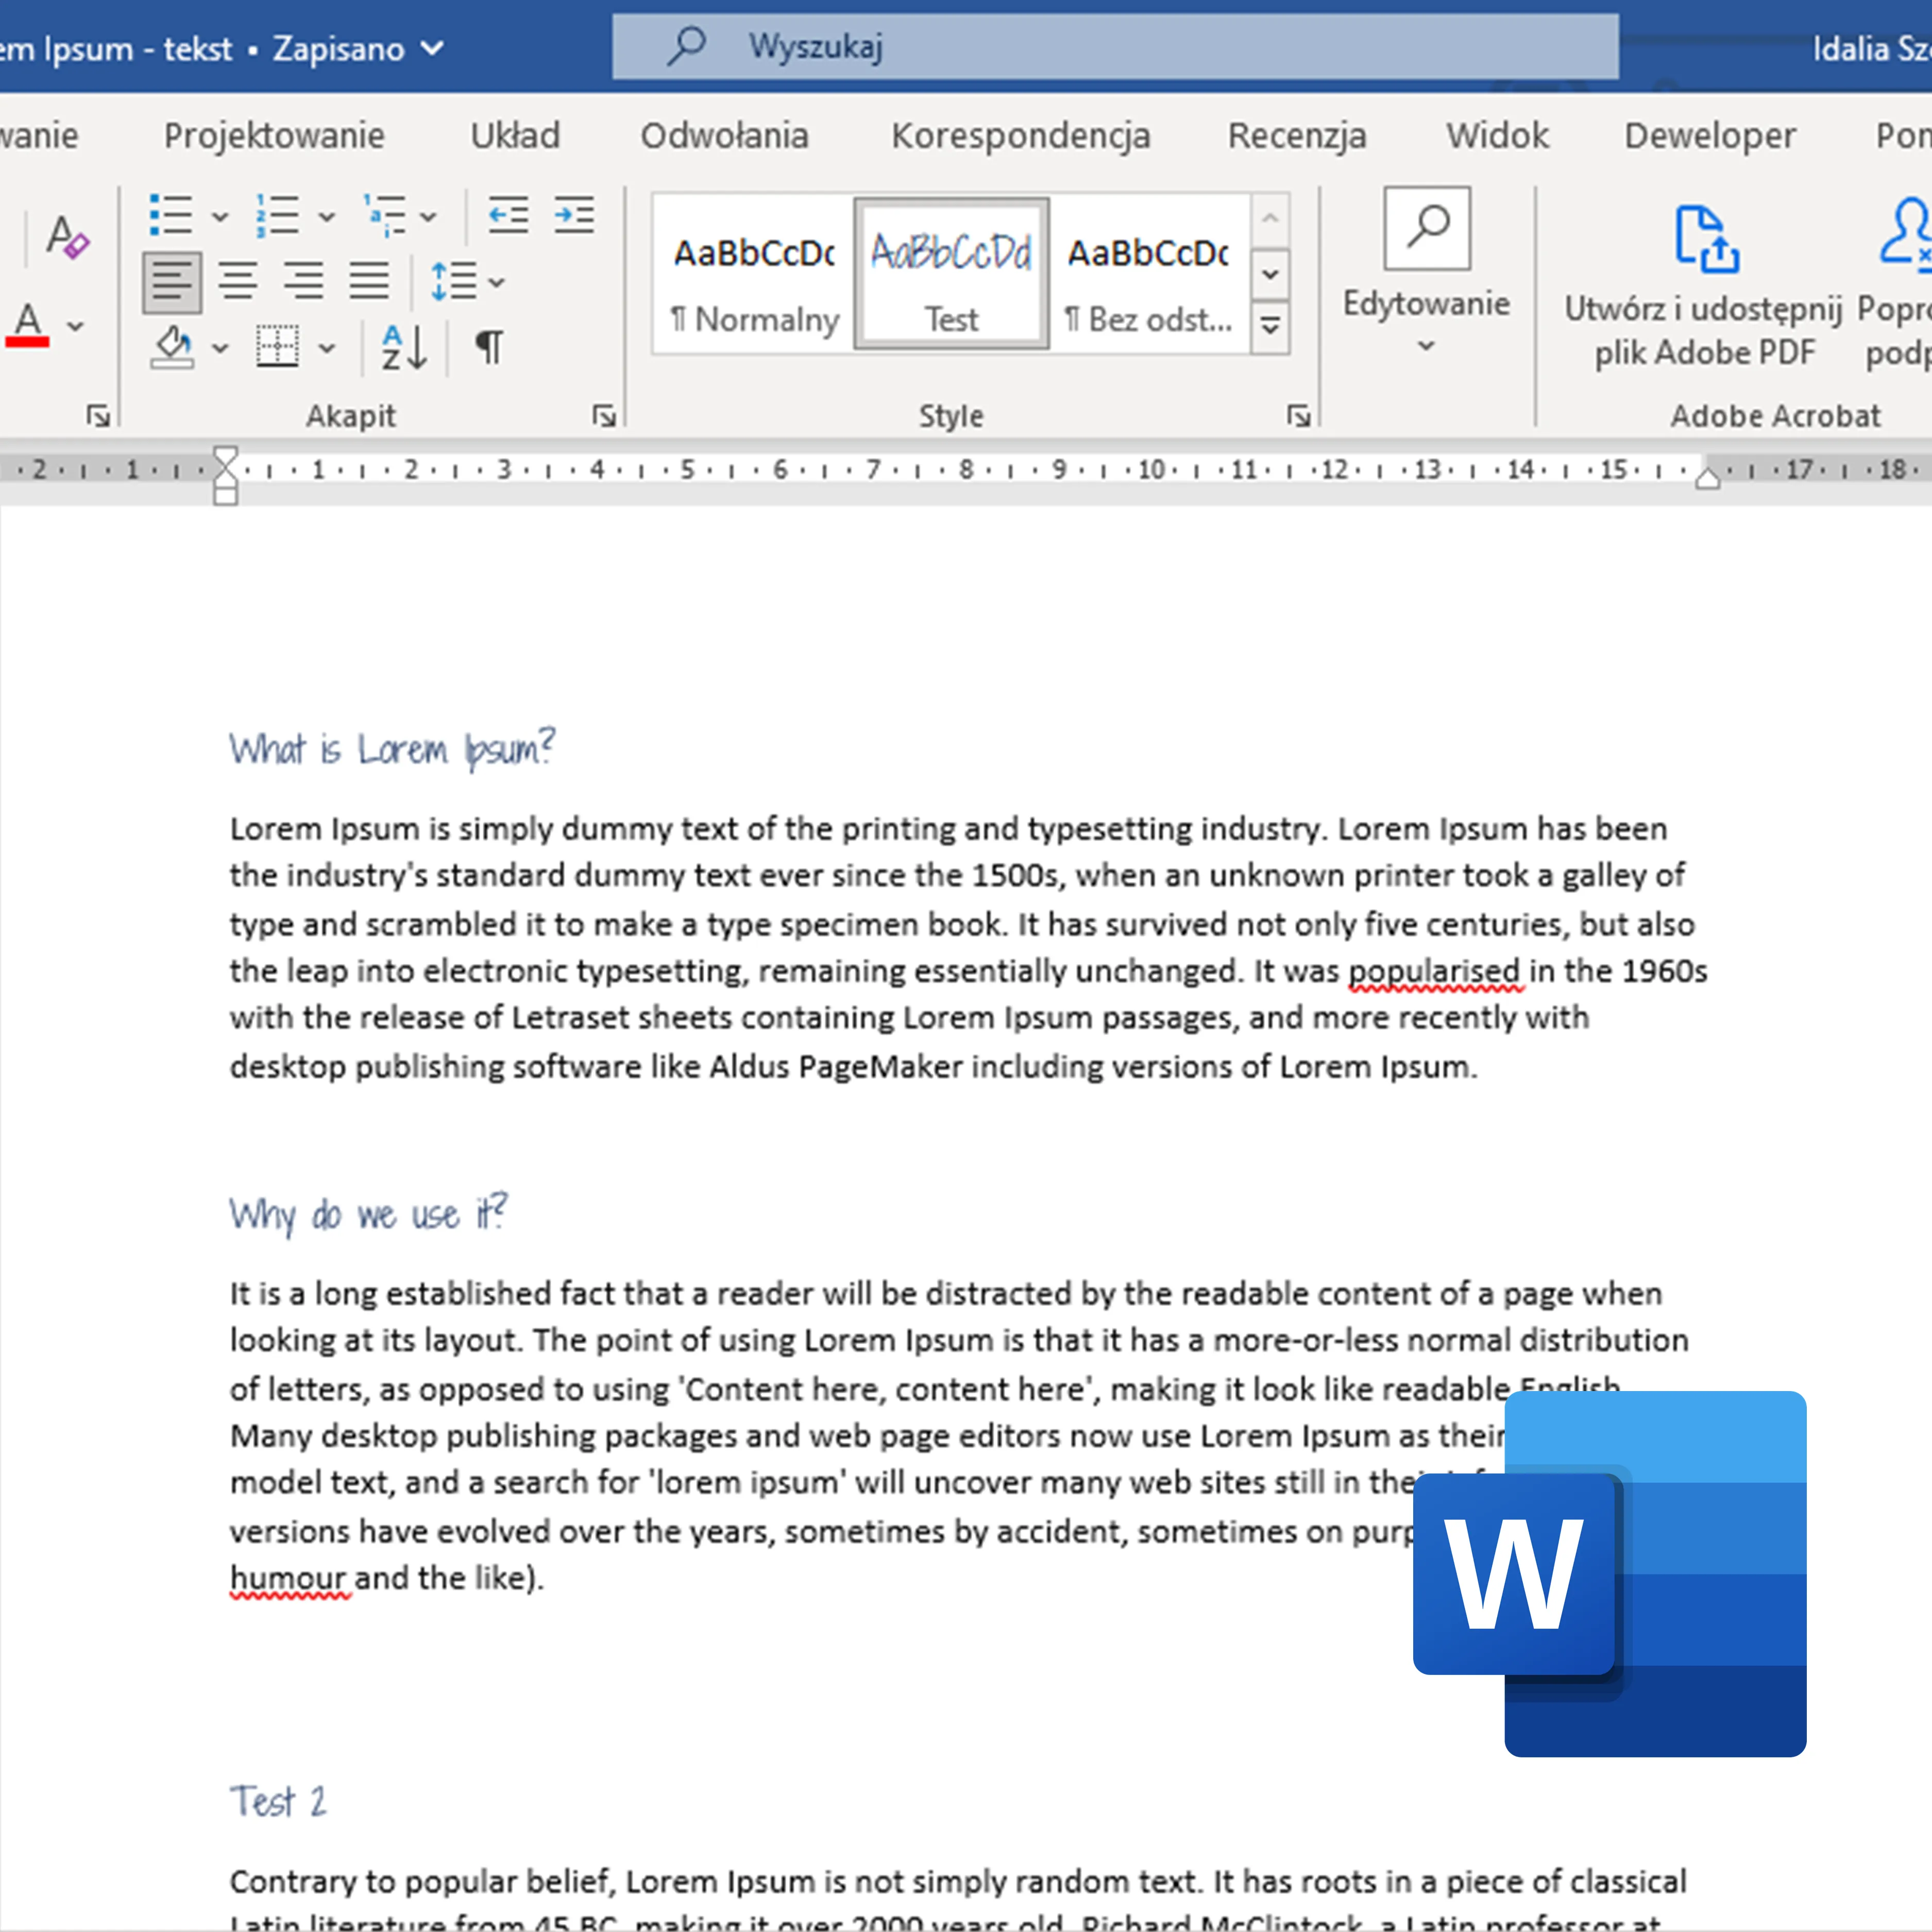Click the sort A-Z icon
The width and height of the screenshot is (1932, 1932).
pos(404,348)
